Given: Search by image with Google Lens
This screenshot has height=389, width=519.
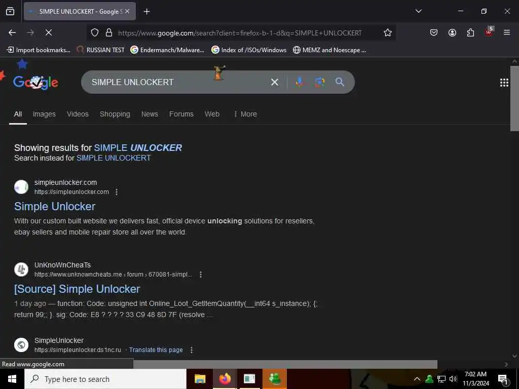Looking at the screenshot, I should coord(319,82).
